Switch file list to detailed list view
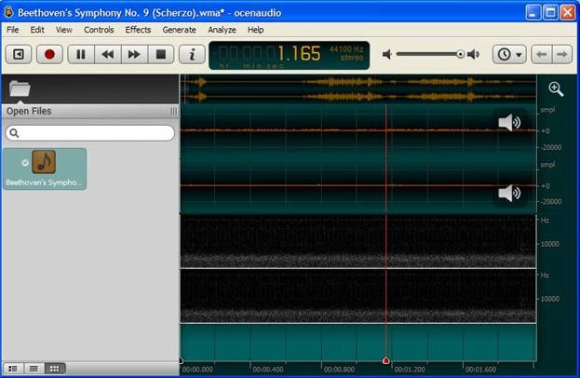This screenshot has height=378, width=580. click(x=34, y=369)
